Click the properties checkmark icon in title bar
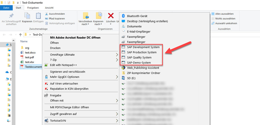The image size is (260, 125). point(9,3)
